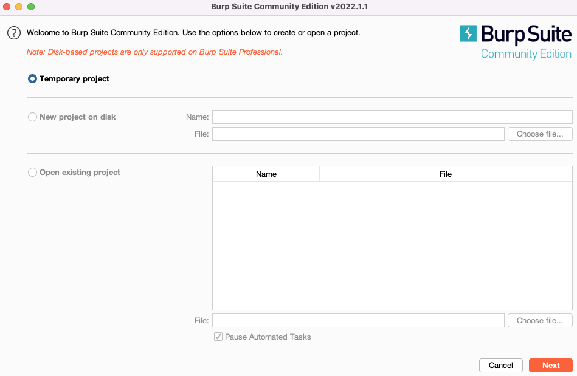Click Choose file for the new project path
577x376 pixels.
tap(539, 134)
